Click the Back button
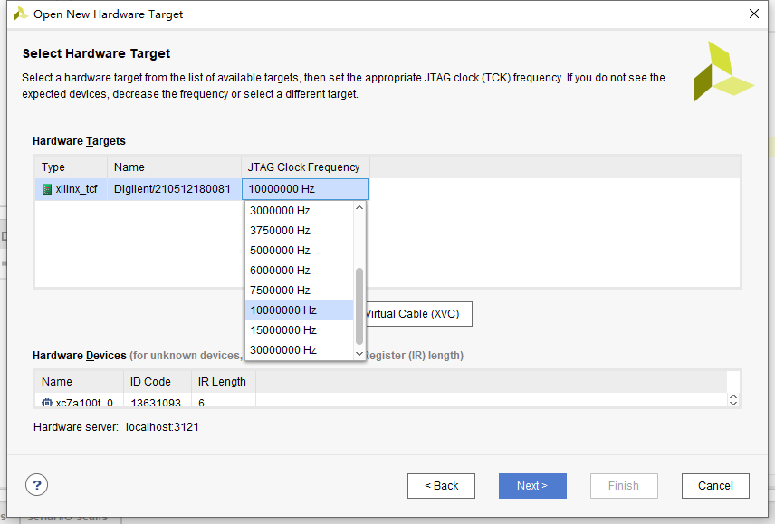This screenshot has height=524, width=775. (441, 485)
